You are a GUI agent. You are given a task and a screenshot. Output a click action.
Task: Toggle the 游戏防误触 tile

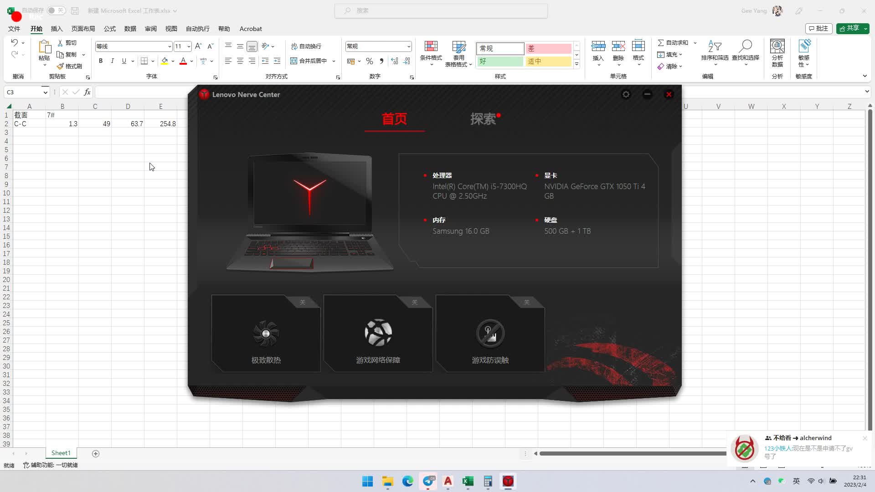490,333
